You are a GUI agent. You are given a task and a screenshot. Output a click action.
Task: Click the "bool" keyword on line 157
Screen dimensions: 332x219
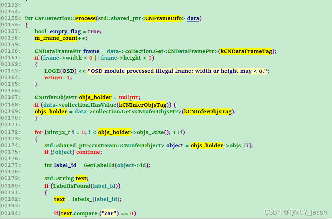pos(41,32)
